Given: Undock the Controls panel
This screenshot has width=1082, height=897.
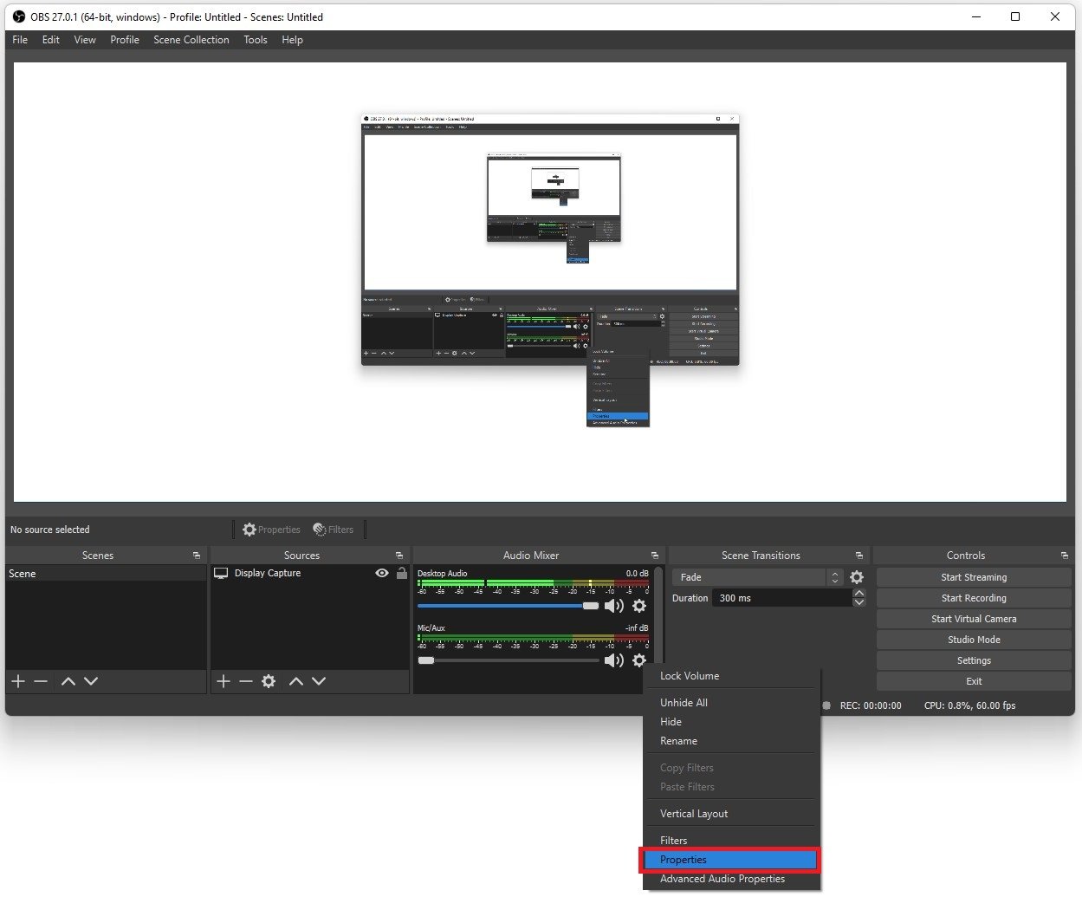Looking at the screenshot, I should point(1065,556).
